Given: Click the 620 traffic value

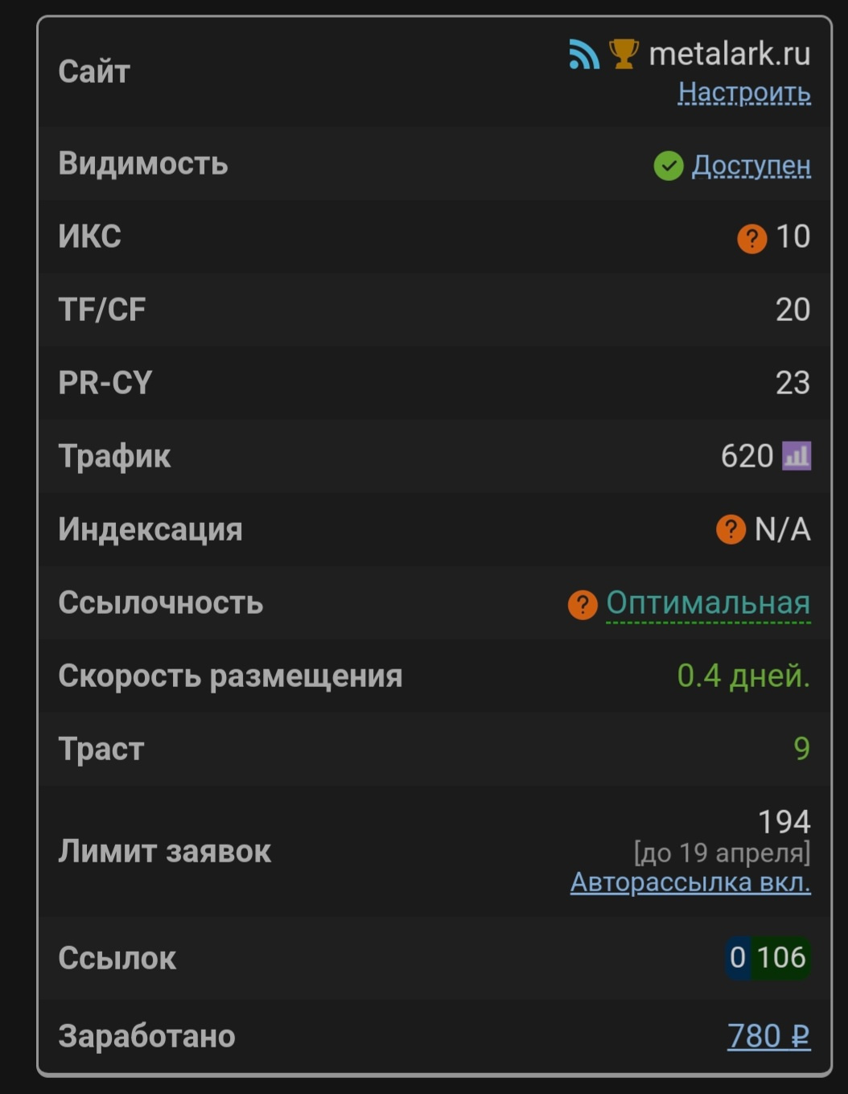Looking at the screenshot, I should 747,456.
